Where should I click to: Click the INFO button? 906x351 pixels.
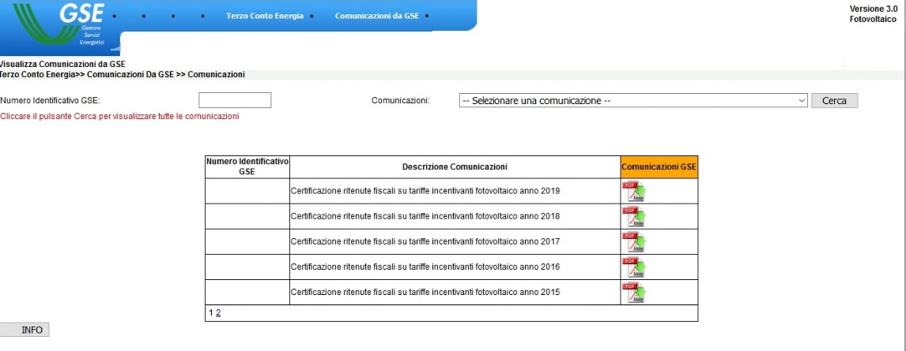25,330
